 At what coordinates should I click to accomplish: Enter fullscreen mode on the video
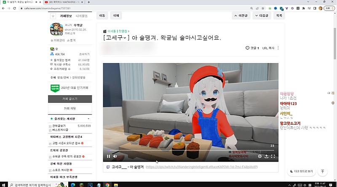pos(273,156)
